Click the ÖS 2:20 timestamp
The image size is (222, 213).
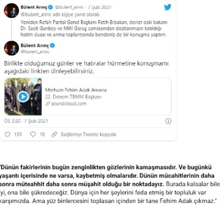[12, 121]
